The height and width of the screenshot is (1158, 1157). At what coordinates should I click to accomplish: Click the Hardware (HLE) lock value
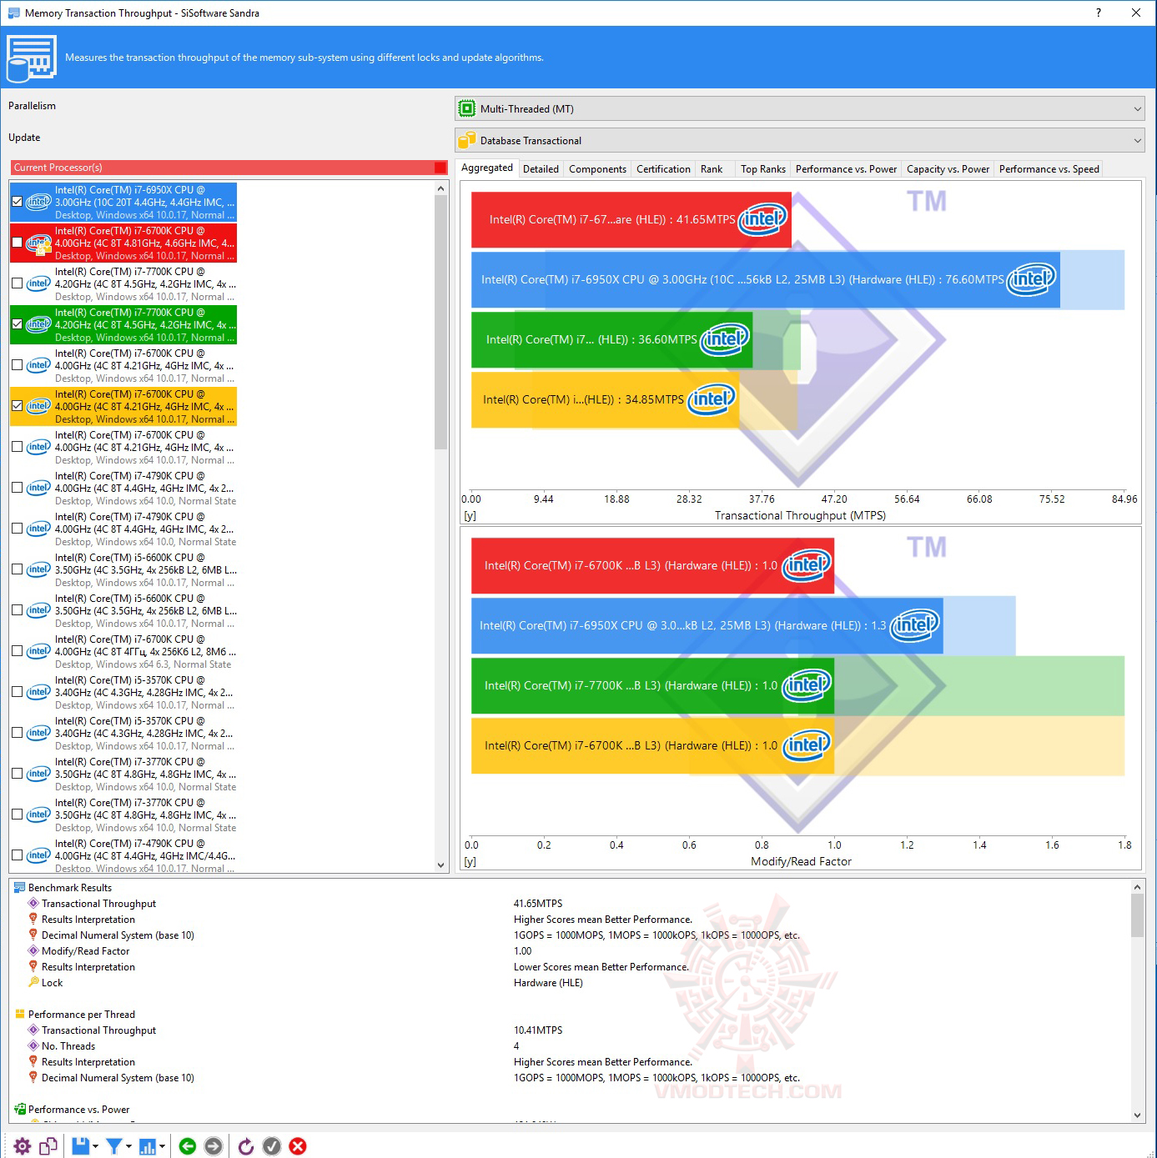pos(548,983)
